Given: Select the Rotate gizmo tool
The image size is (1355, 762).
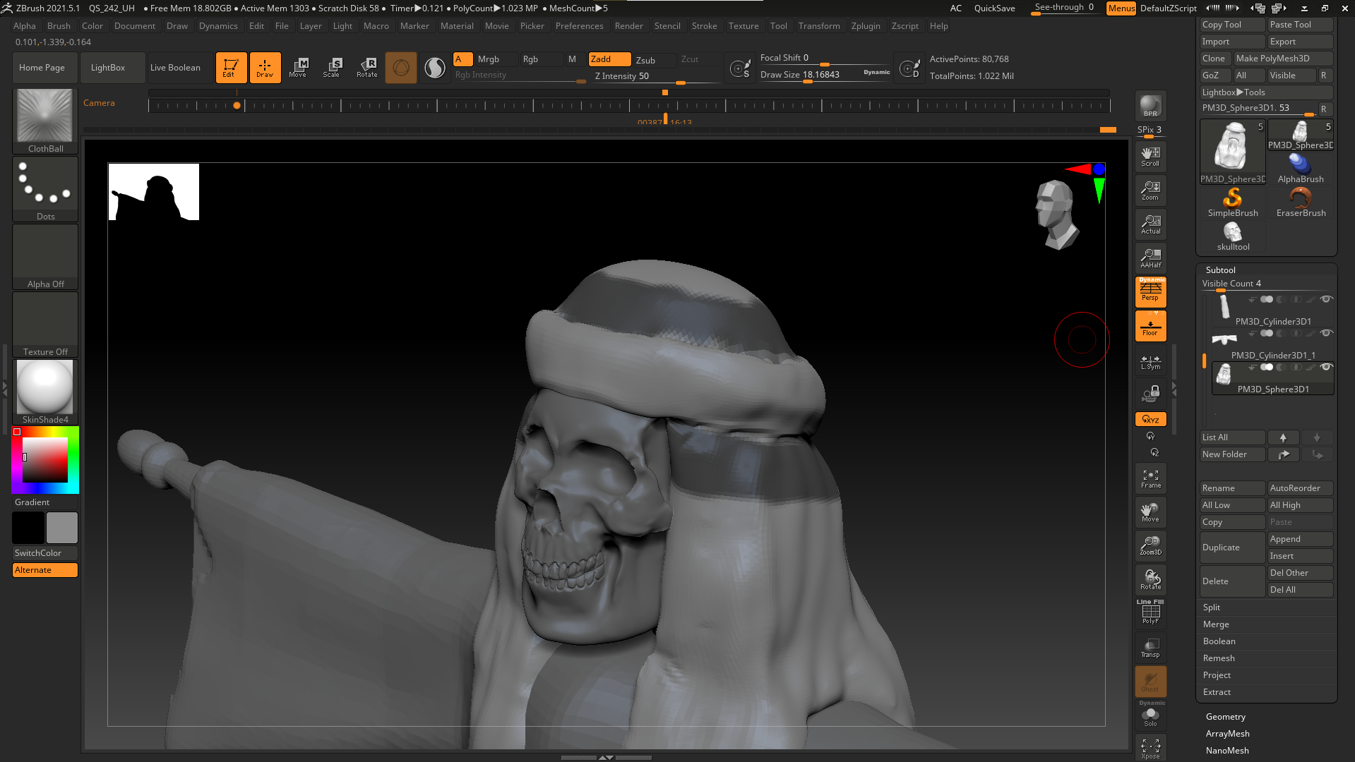Looking at the screenshot, I should tap(366, 68).
